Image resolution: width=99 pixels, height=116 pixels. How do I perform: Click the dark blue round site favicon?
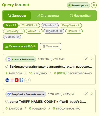point(7,80)
